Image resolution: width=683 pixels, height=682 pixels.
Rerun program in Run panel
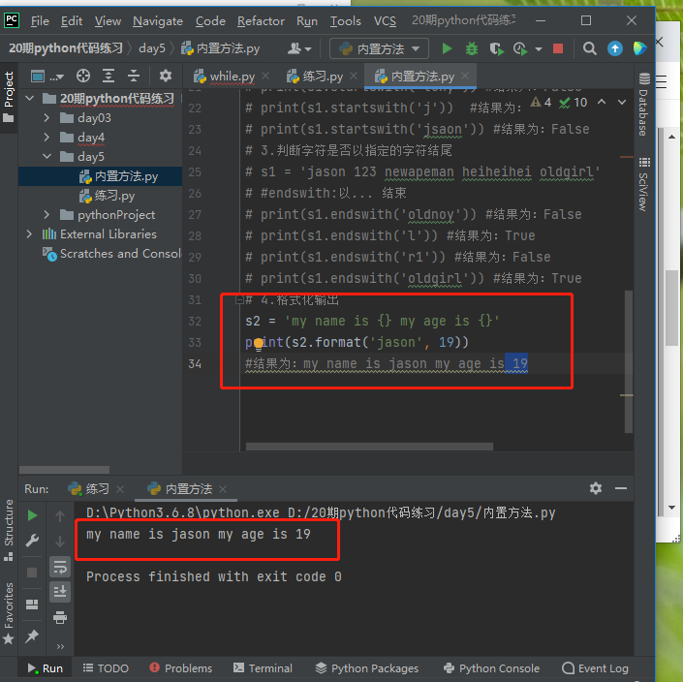pyautogui.click(x=32, y=515)
